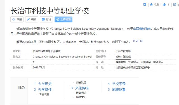
Task: Click the 中文名 field label
Action: point(17,51)
